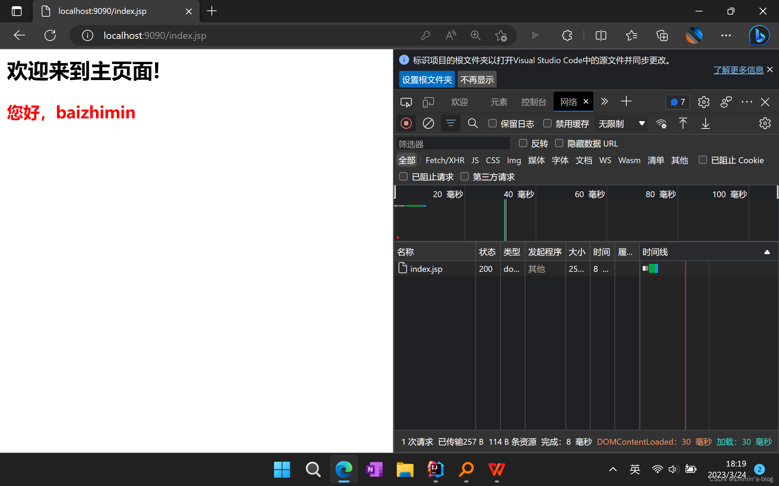
Task: Click the export HAR download arrow
Action: tap(705, 124)
